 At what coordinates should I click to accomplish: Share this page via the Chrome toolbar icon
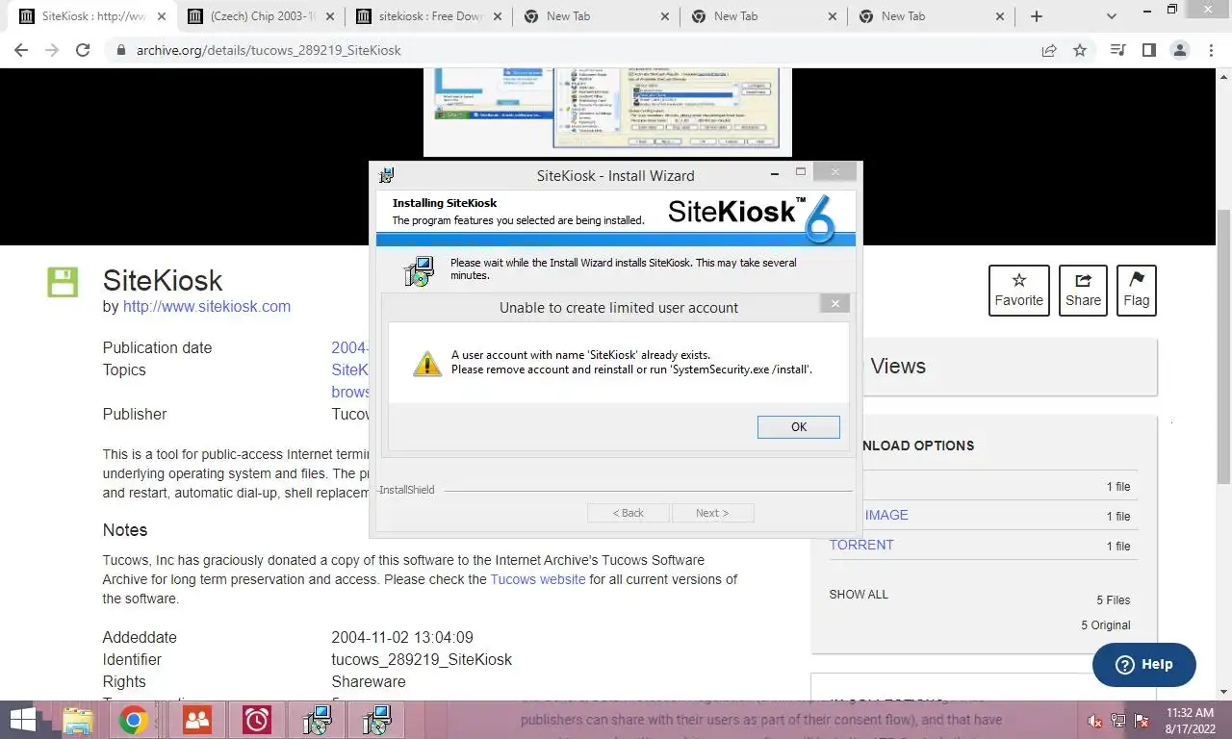(x=1049, y=50)
